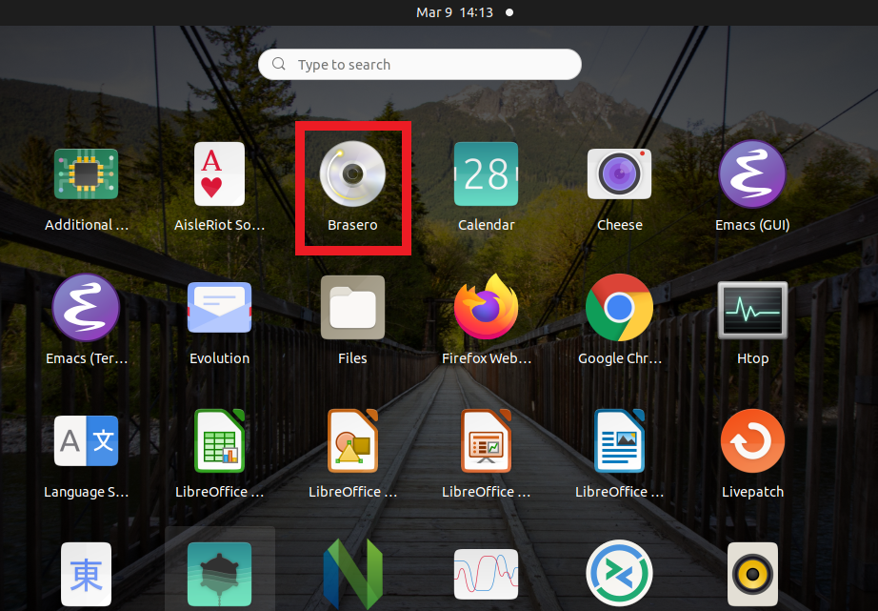Launch AisleRiot Solitaire

click(219, 174)
